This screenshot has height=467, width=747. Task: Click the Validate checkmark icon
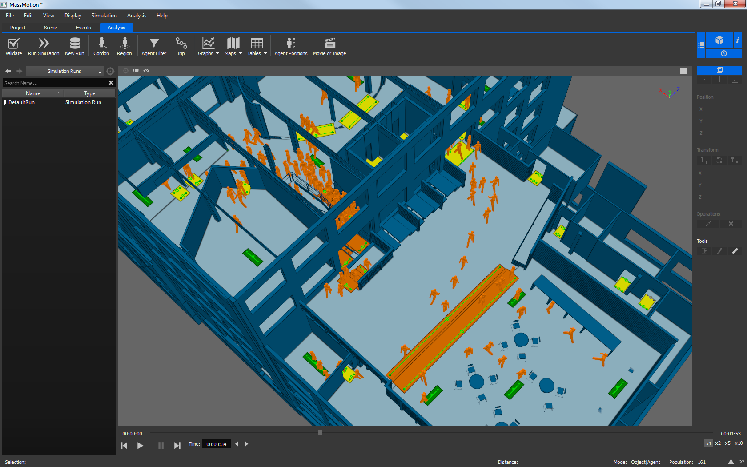tap(14, 44)
